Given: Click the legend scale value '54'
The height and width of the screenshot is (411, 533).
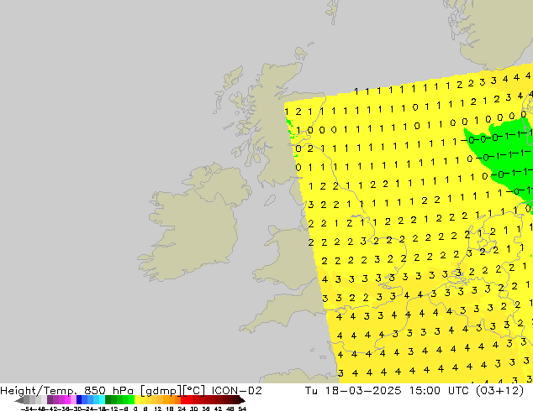Looking at the screenshot, I should pyautogui.click(x=242, y=408).
